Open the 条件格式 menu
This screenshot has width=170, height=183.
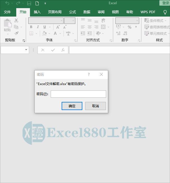pyautogui.click(x=155, y=21)
